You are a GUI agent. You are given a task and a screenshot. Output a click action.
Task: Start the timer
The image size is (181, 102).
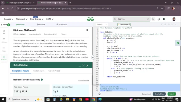[x=124, y=24]
